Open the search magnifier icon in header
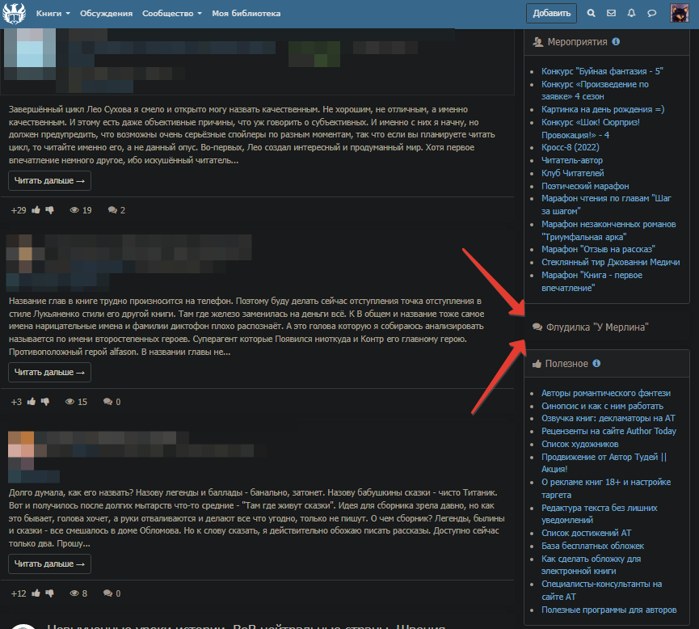The height and width of the screenshot is (629, 699). 591,14
